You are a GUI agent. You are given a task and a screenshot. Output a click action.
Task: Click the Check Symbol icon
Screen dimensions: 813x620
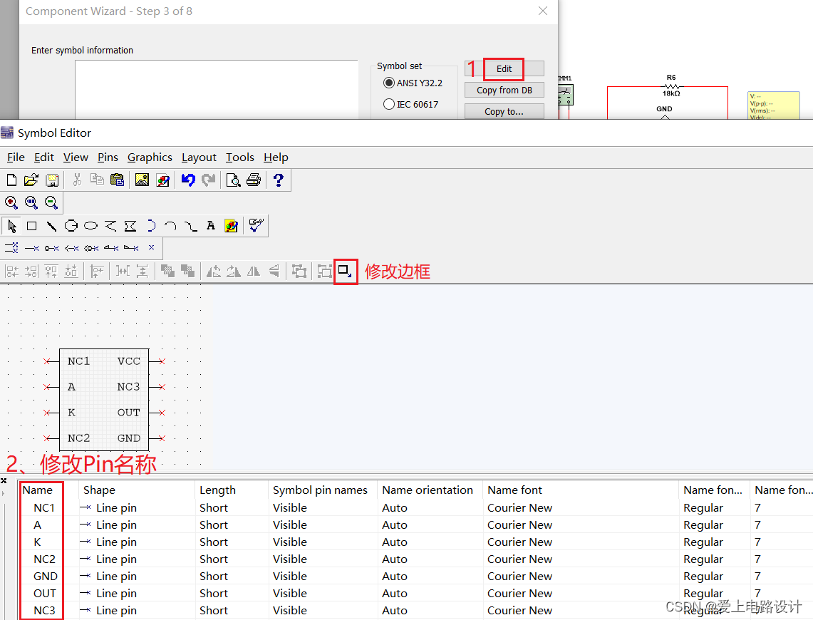point(256,225)
